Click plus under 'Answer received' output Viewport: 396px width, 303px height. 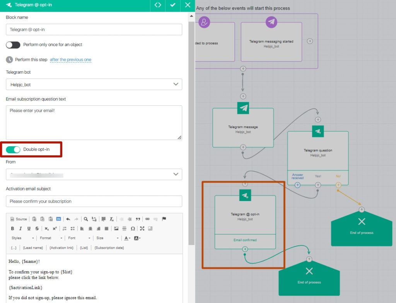(297, 185)
